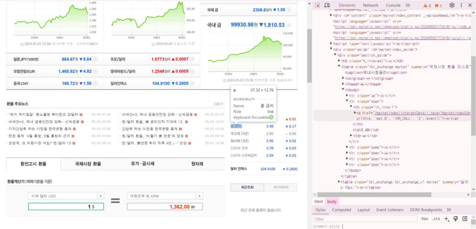Expand the 국제 금 row circle arrow
This screenshot has width=476, height=229.
click(289, 10)
